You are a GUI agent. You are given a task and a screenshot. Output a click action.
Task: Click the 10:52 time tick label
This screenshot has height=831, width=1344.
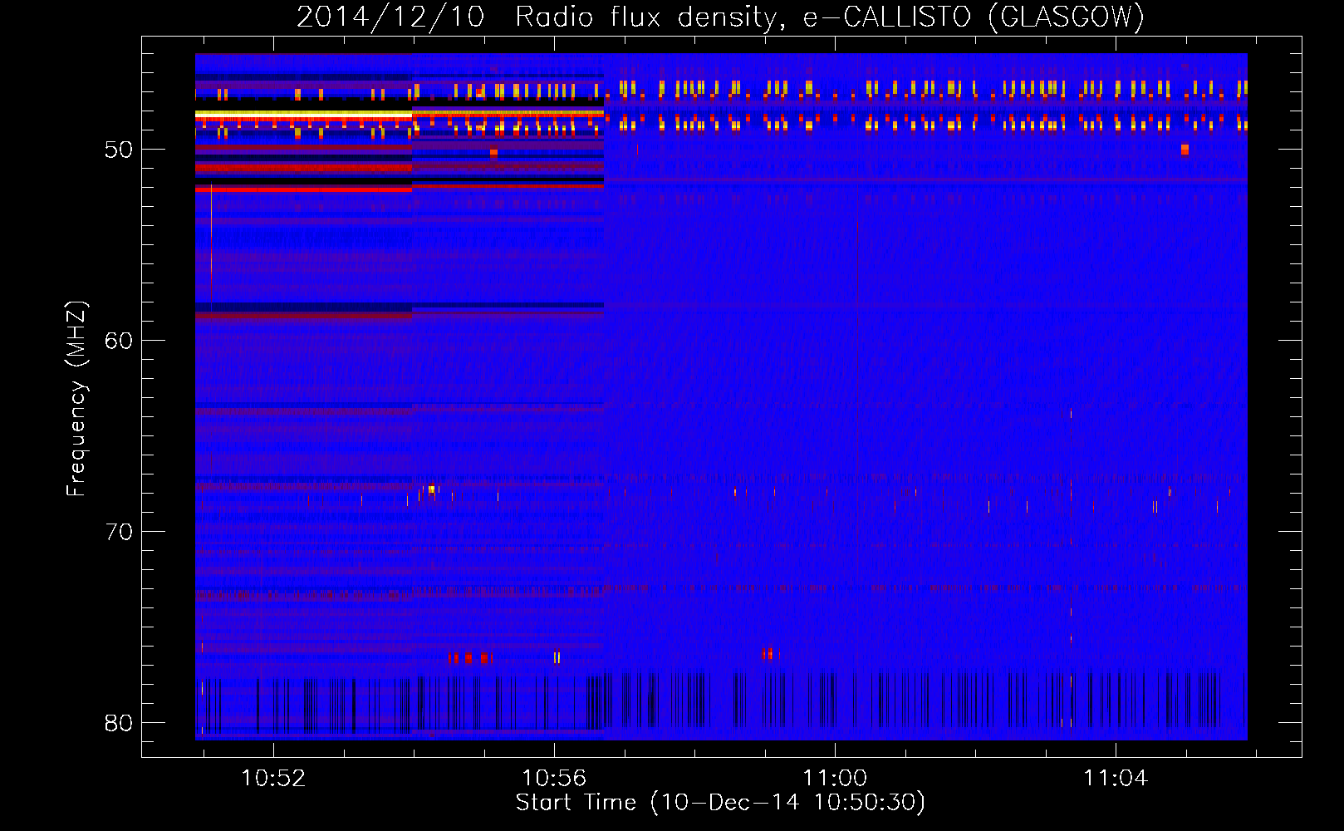pos(273,778)
